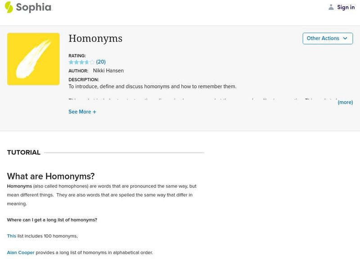This screenshot has width=360, height=259.
Task: Click the first rating star
Action: pyautogui.click(x=71, y=62)
